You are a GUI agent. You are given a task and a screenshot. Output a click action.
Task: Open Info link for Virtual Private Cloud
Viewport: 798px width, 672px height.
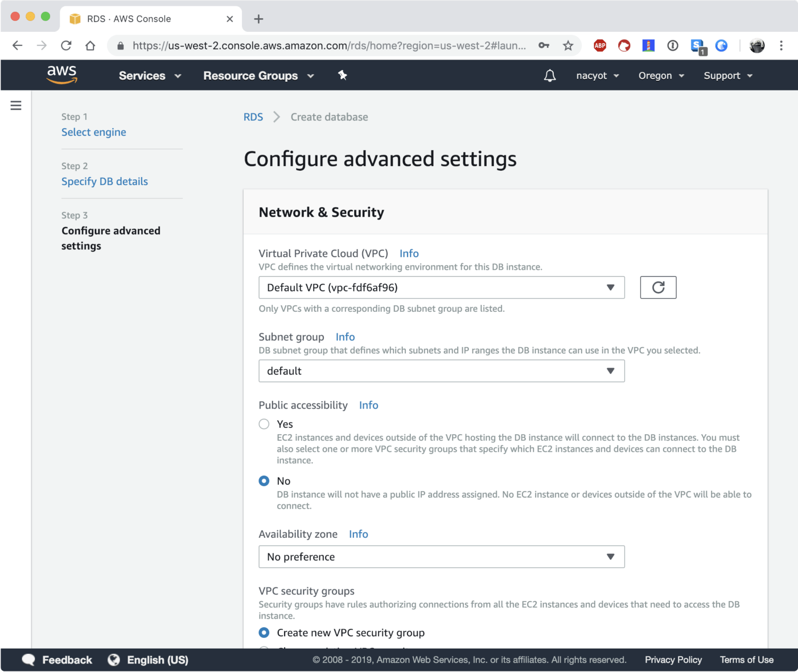(x=409, y=253)
